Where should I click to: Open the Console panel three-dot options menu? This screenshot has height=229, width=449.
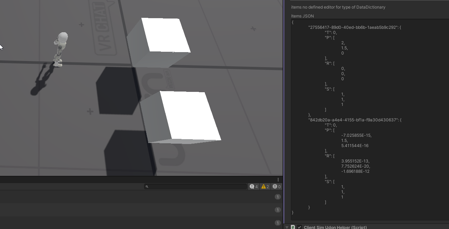click(278, 180)
